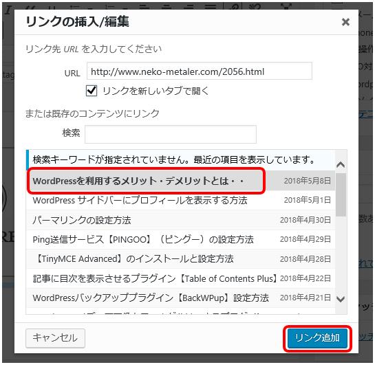The width and height of the screenshot is (375, 367).
Task: Click the リンク追加 button
Action: [x=317, y=338]
